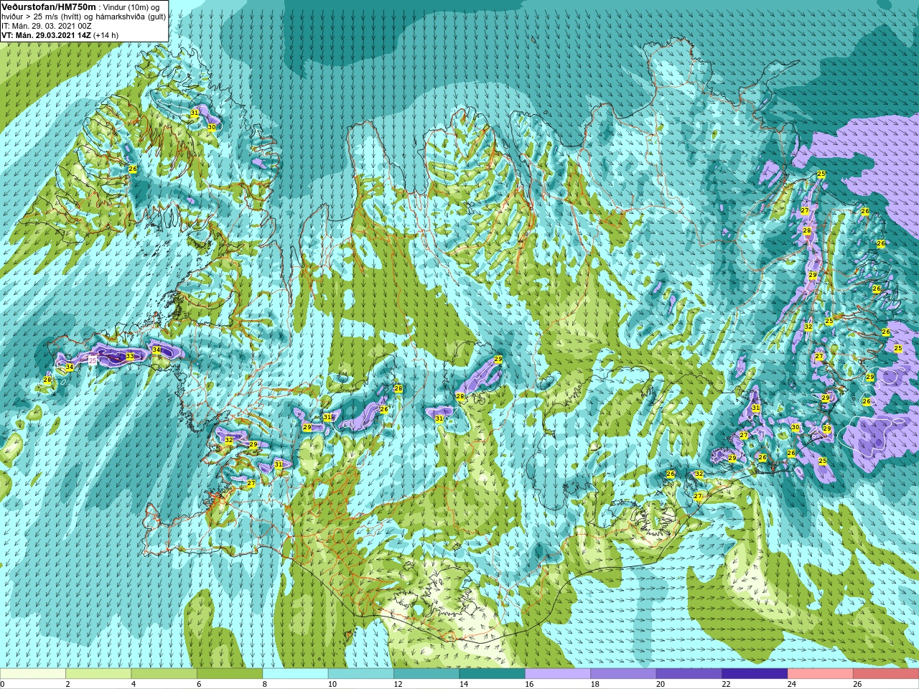Click the 'VT: Mán. 29.03.2021 14Z' valid time
Image resolution: width=919 pixels, height=689 pixels.
click(x=46, y=35)
